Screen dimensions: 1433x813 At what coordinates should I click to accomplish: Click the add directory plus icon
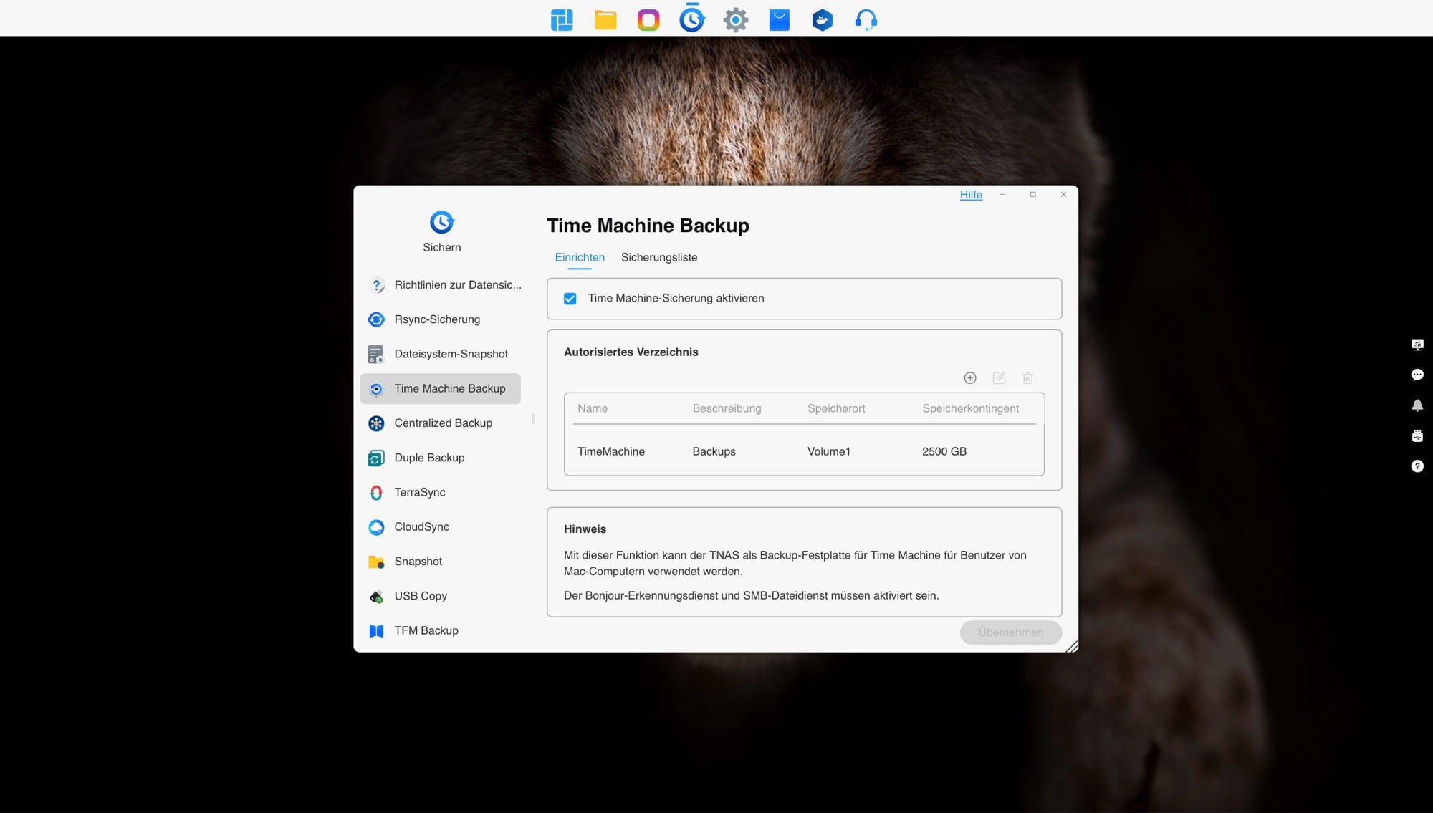pos(970,377)
